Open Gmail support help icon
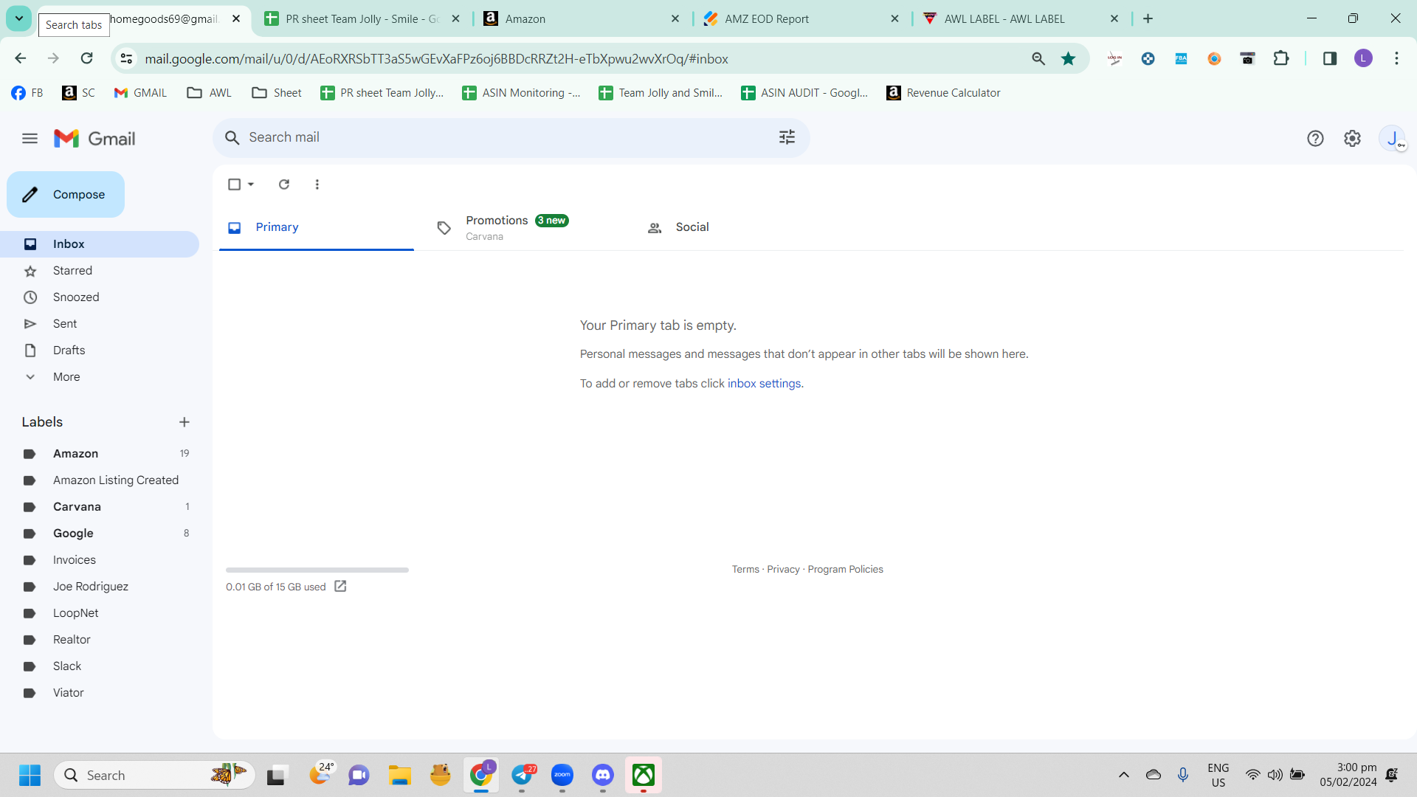Image resolution: width=1417 pixels, height=797 pixels. click(1315, 139)
